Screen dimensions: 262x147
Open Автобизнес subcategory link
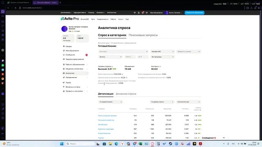pyautogui.click(x=103, y=125)
